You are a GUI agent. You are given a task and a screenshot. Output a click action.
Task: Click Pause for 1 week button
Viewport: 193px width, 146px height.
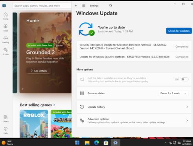click(170, 93)
